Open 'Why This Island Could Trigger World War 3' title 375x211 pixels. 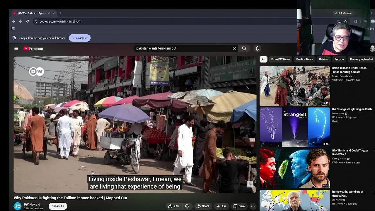[350, 152]
